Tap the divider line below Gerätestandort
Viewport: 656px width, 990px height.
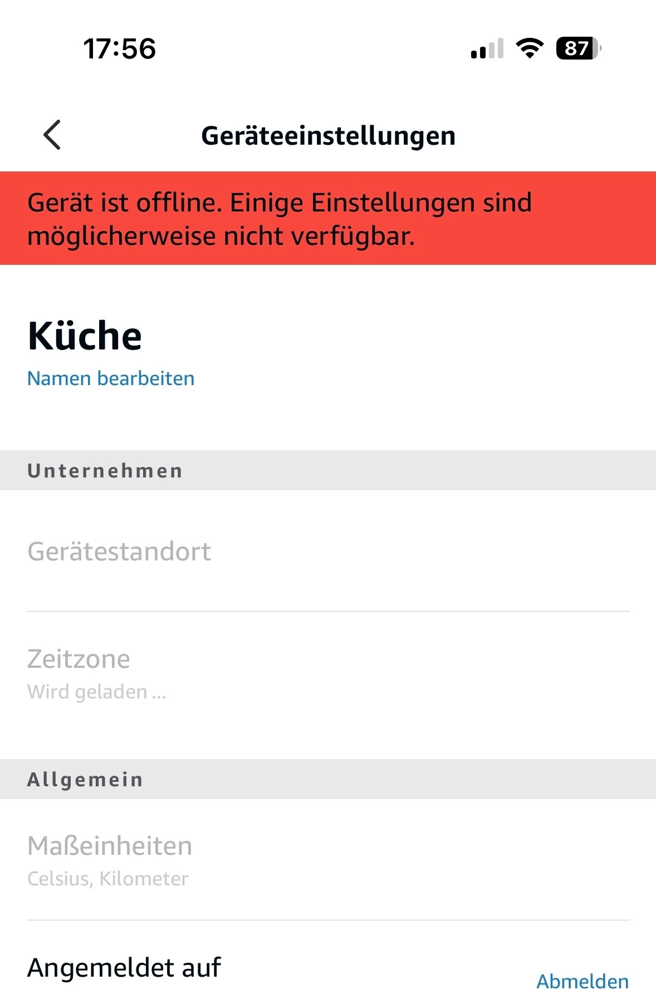click(x=328, y=611)
